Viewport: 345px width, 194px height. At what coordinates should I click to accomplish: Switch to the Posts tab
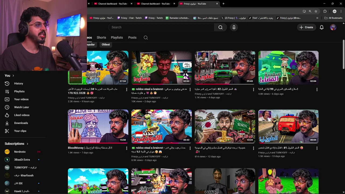pos(132,37)
